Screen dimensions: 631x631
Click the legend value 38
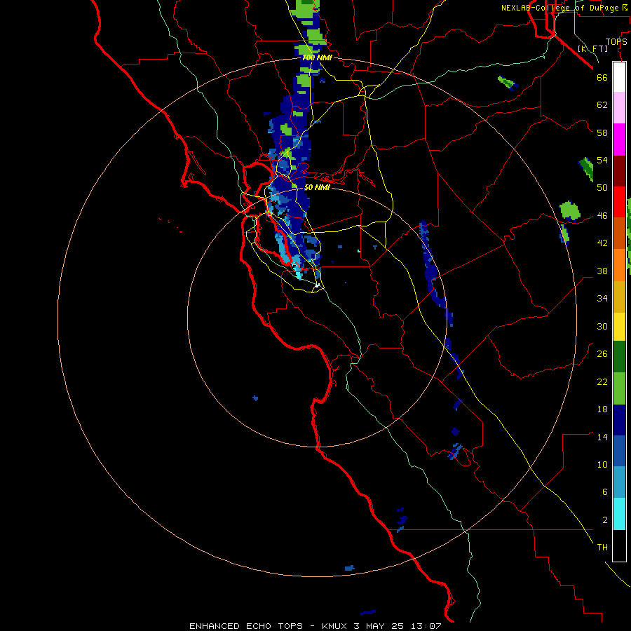(602, 271)
